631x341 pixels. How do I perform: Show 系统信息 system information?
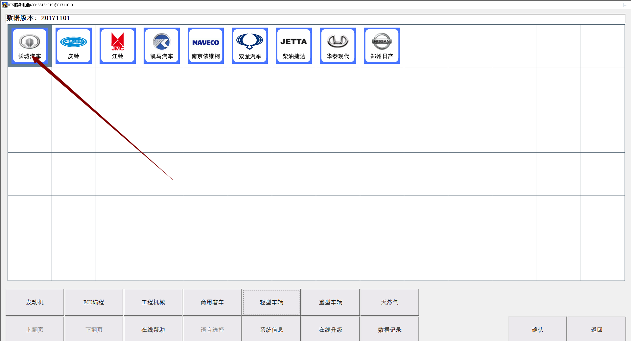[271, 329]
